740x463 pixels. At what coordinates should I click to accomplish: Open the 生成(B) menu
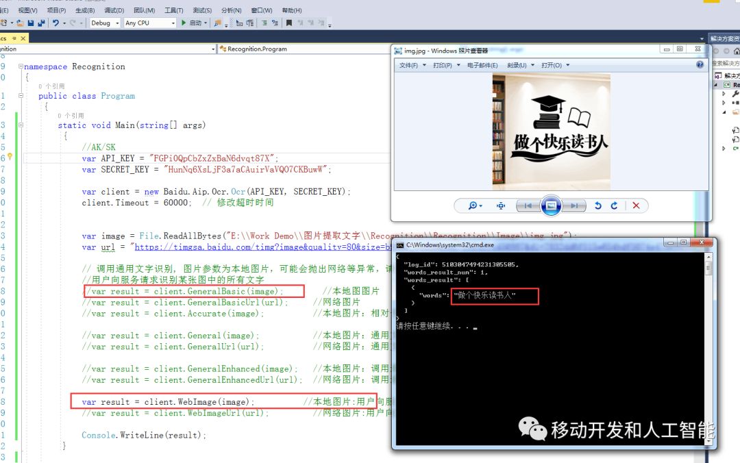pos(85,10)
